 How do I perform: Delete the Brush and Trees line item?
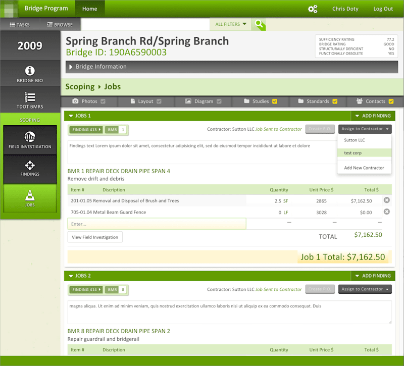click(x=386, y=200)
